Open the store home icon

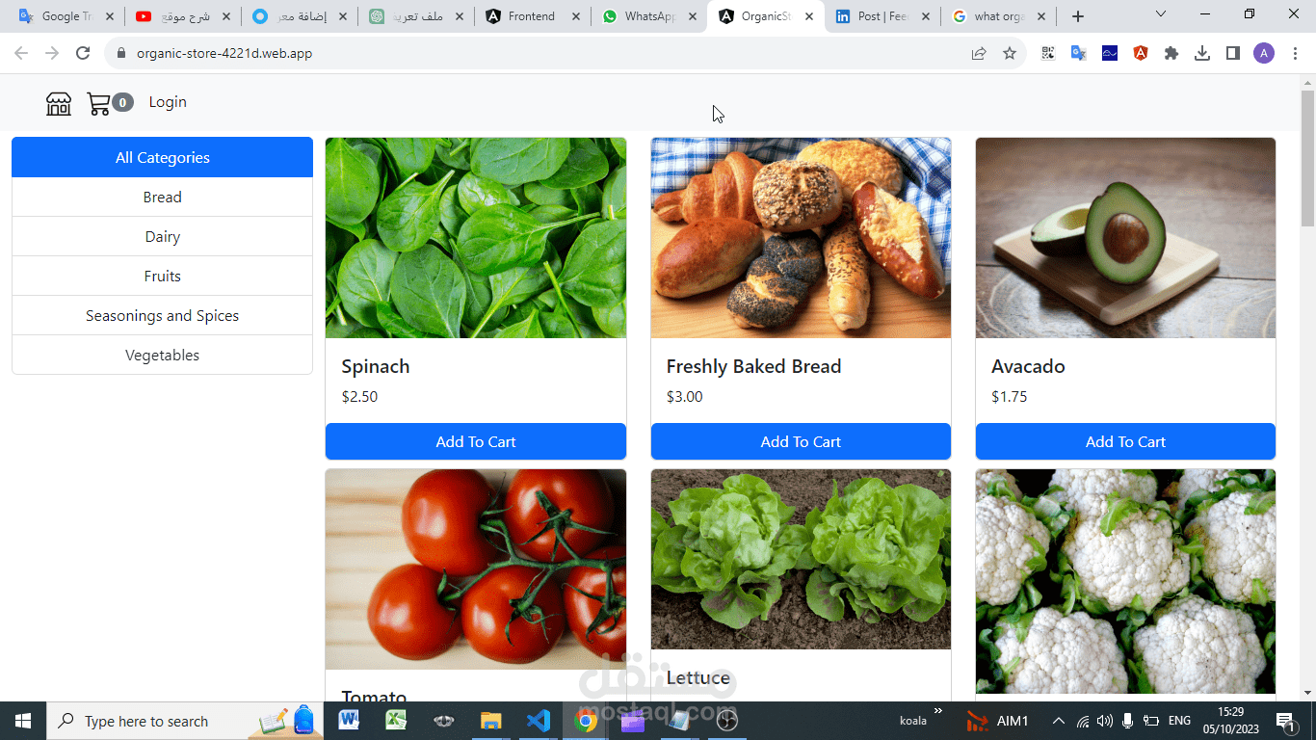pos(59,103)
